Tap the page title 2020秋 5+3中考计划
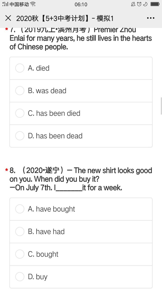 click(65, 18)
